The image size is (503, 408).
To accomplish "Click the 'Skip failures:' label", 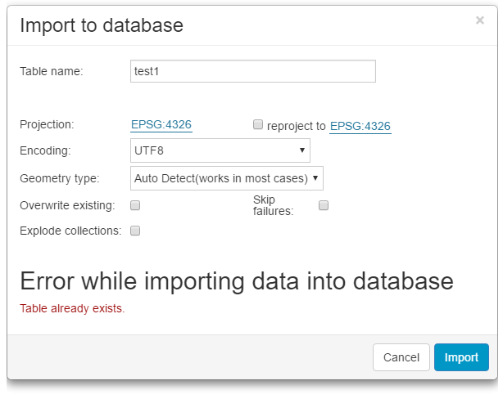I will 274,205.
